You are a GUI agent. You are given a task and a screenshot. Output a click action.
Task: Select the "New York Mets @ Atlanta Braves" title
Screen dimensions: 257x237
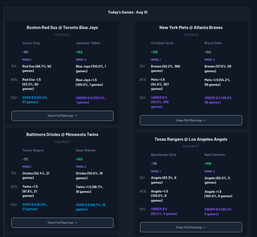click(x=191, y=27)
